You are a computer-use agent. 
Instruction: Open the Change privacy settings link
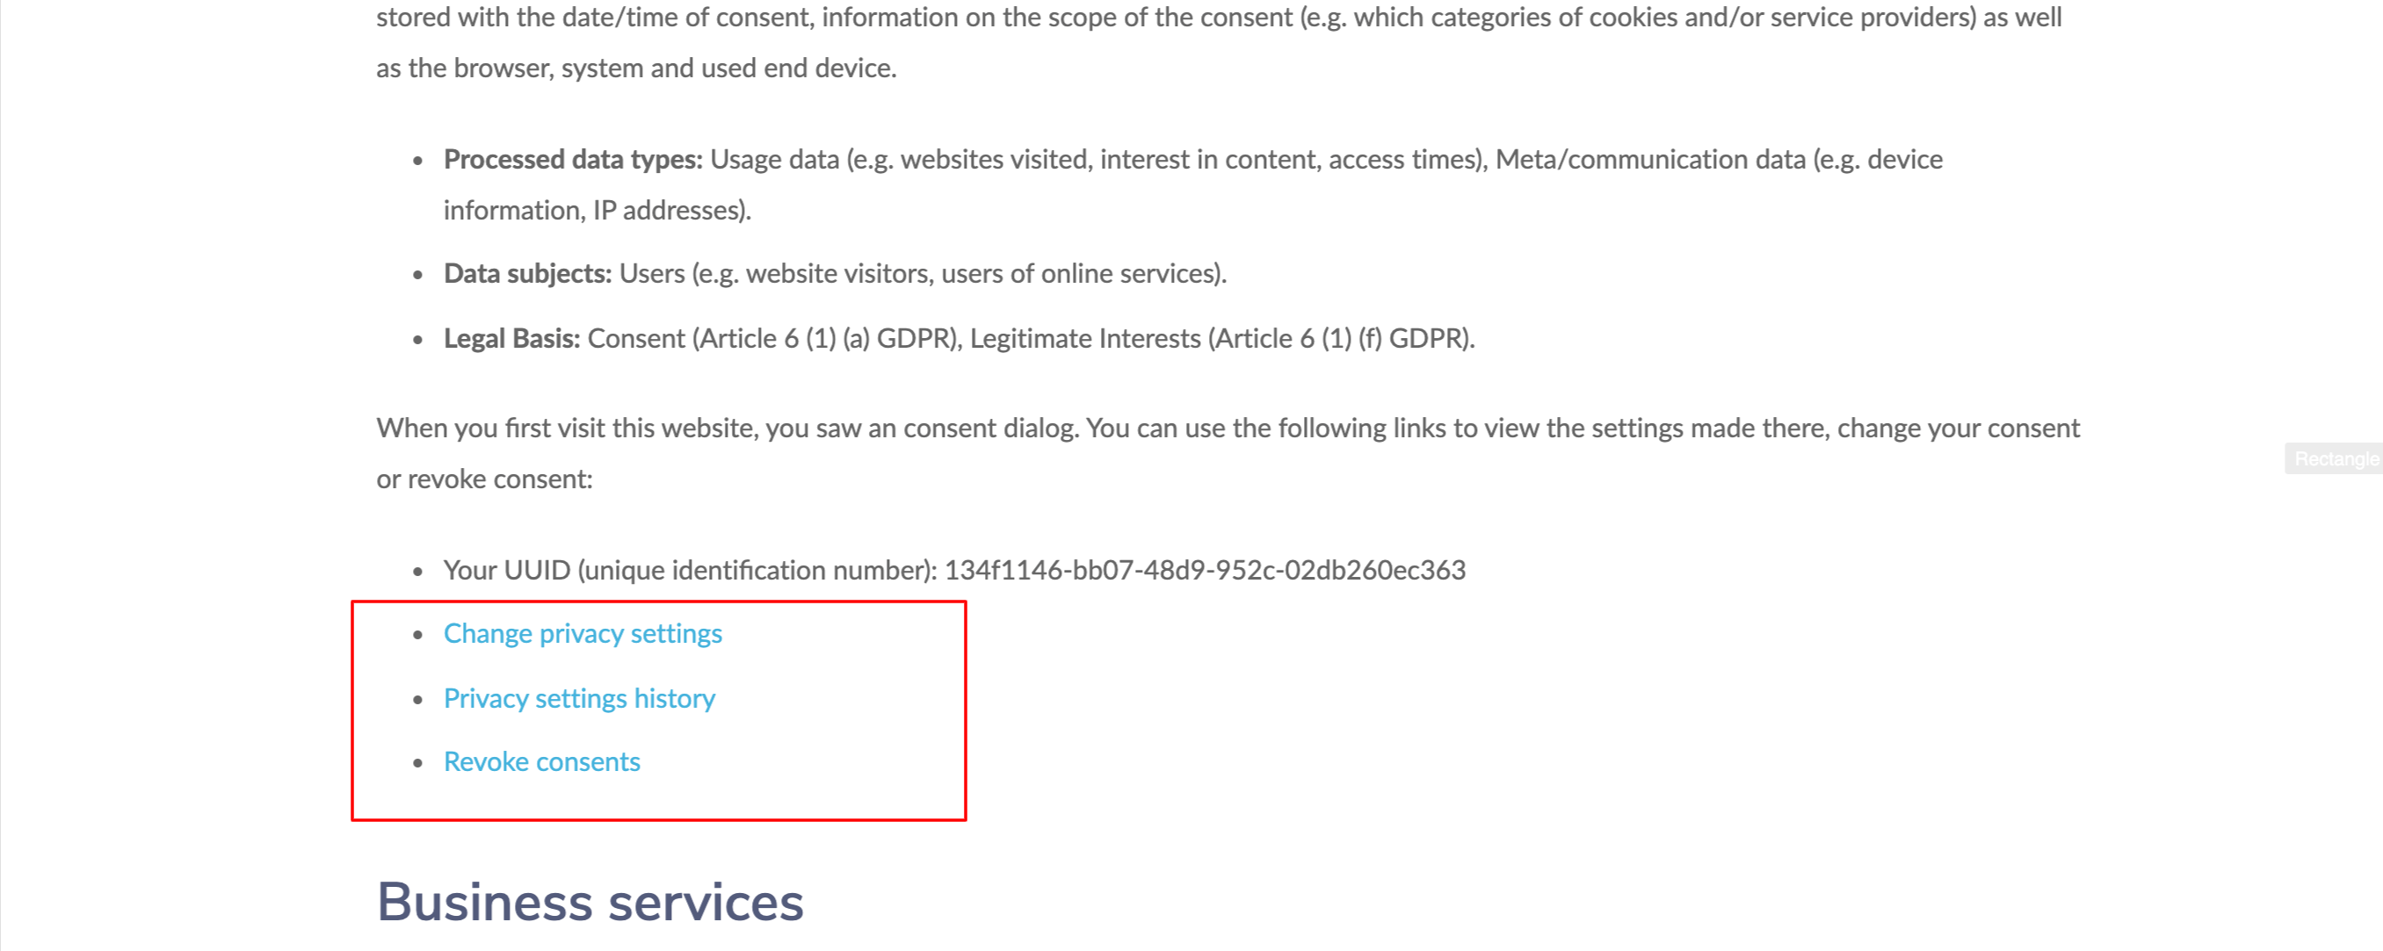coord(582,634)
